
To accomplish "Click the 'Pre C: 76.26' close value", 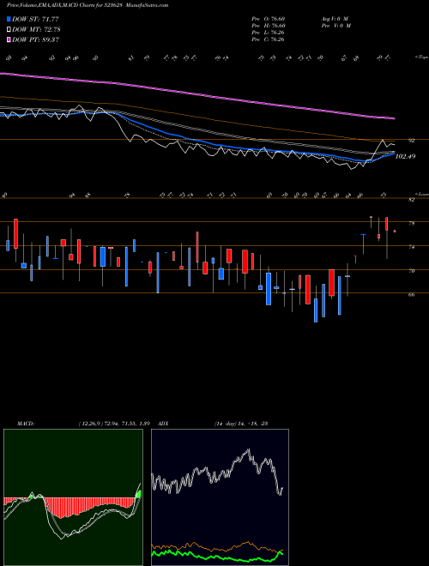I will pos(268,39).
